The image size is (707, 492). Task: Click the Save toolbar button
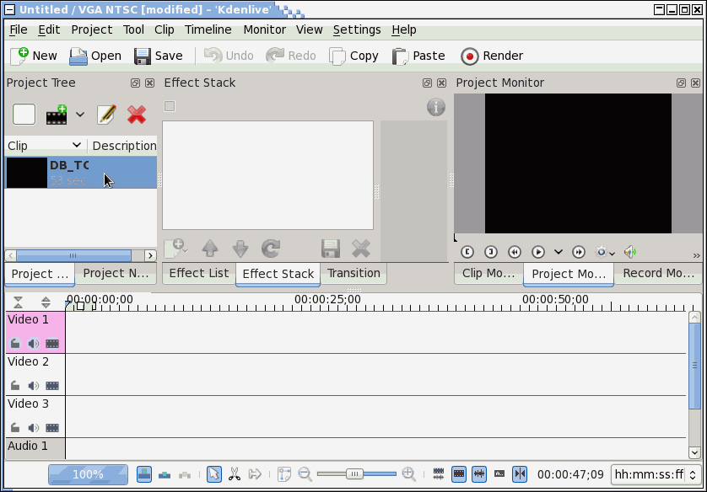point(159,56)
